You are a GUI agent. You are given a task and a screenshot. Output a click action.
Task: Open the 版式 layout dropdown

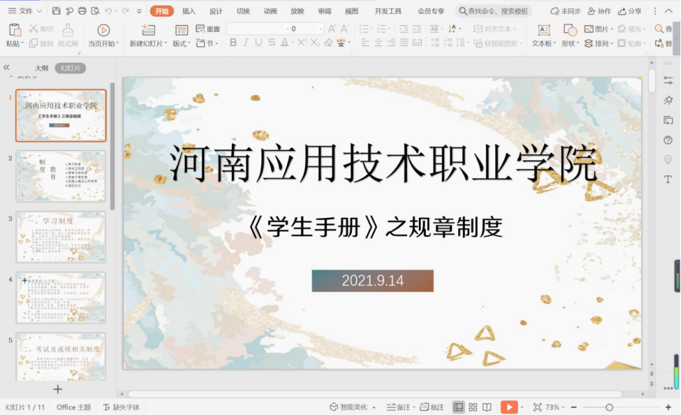coord(181,43)
